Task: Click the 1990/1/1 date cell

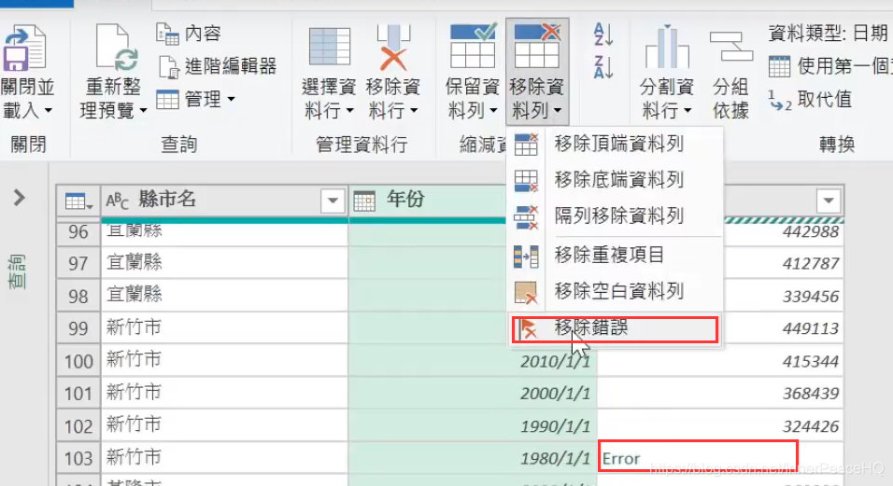Action: coord(473,426)
